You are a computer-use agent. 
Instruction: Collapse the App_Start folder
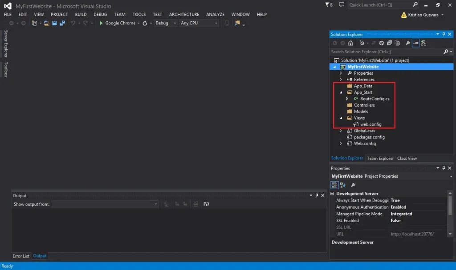(x=341, y=92)
